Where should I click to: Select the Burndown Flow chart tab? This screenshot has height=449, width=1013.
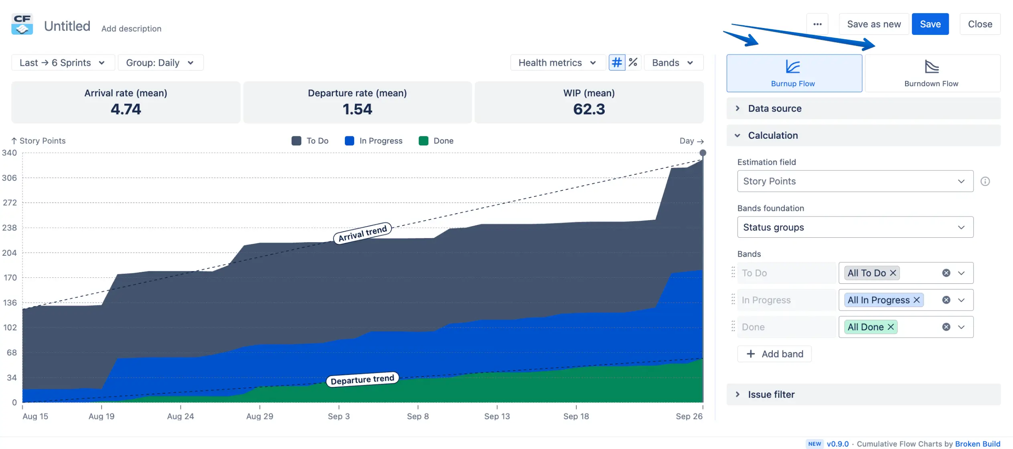pos(932,73)
